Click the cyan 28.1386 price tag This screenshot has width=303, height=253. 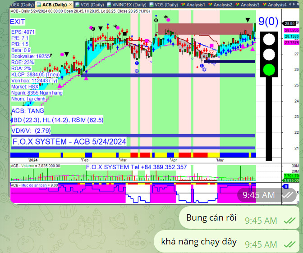[x=292, y=36]
